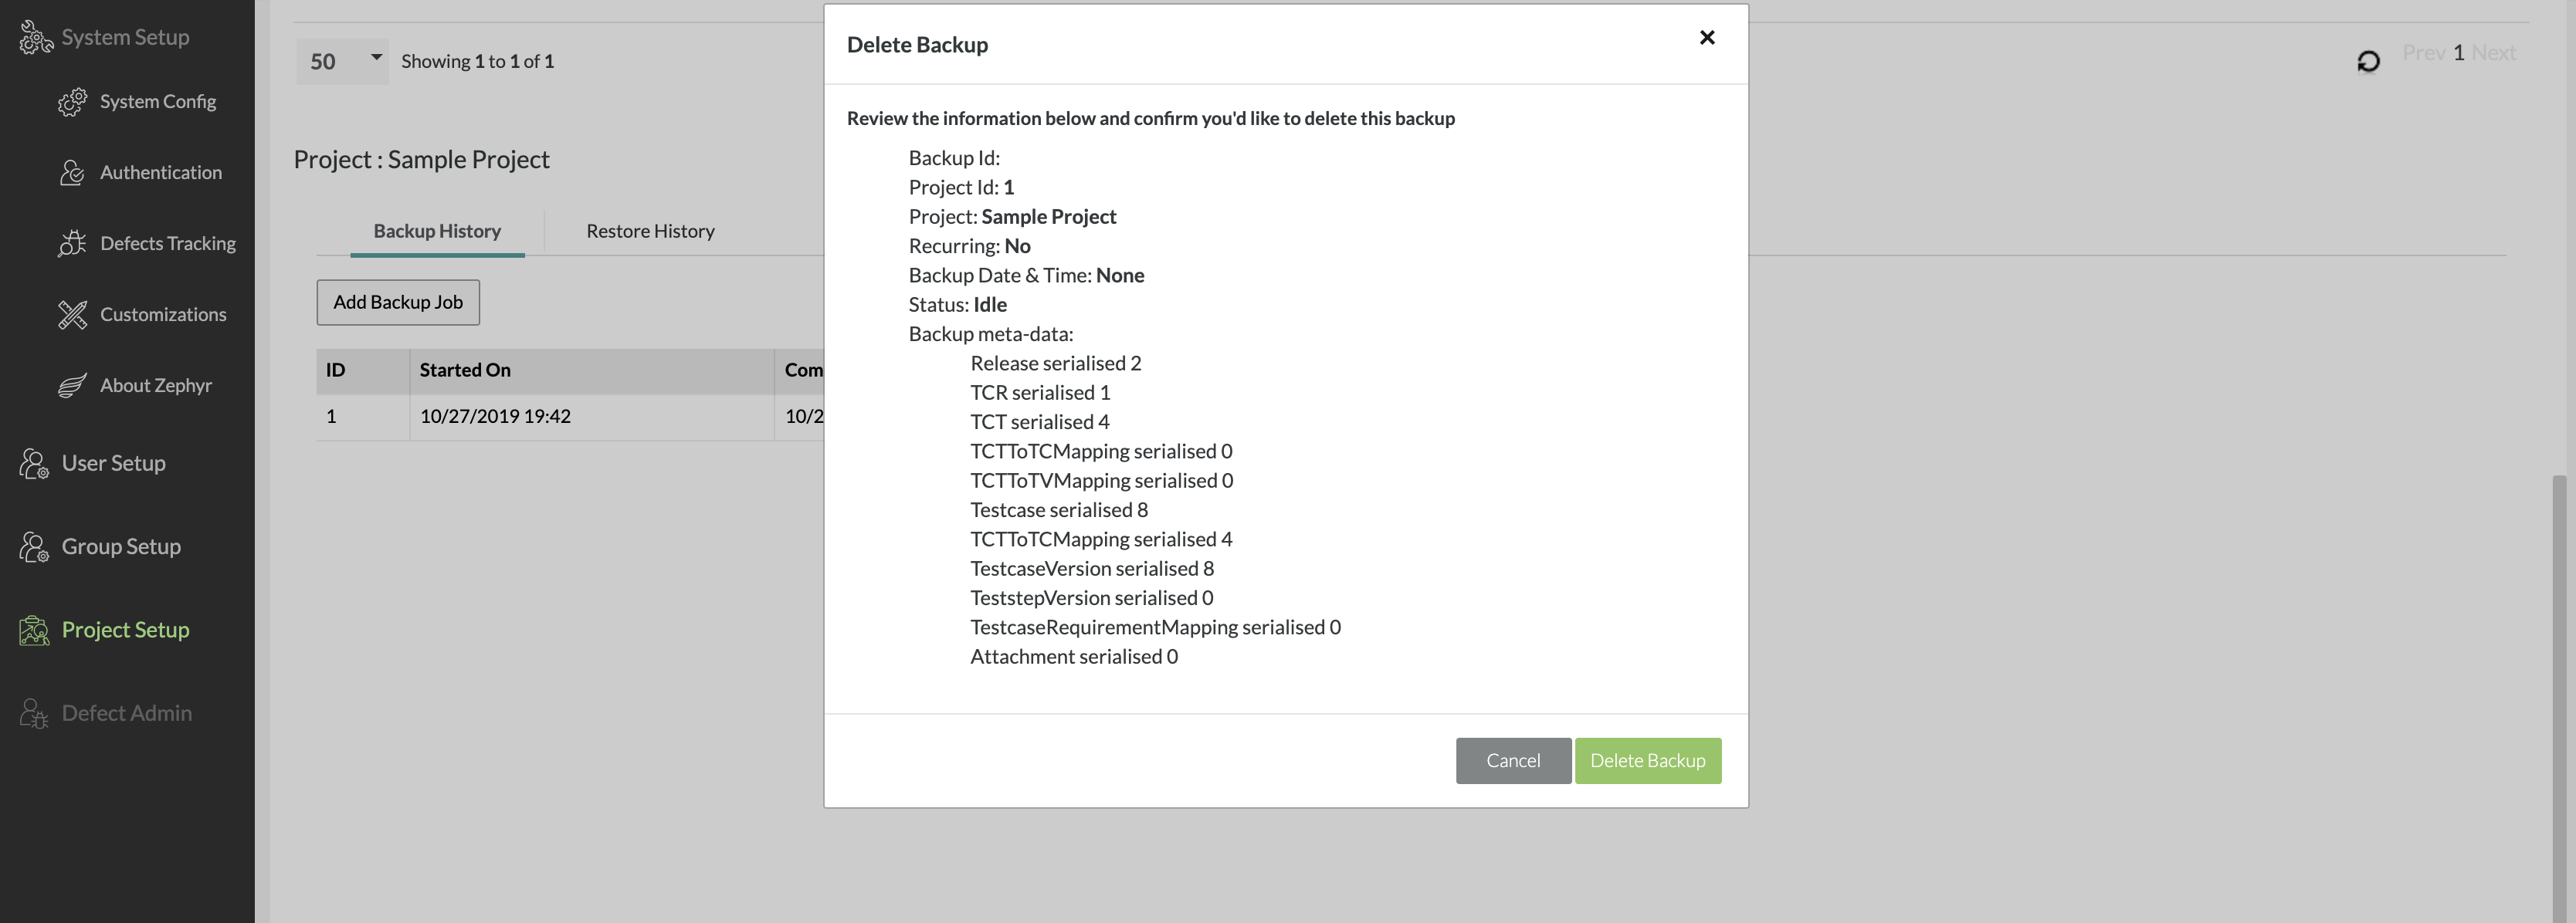2576x923 pixels.
Task: Open the 50 page size dropdown
Action: (x=342, y=61)
